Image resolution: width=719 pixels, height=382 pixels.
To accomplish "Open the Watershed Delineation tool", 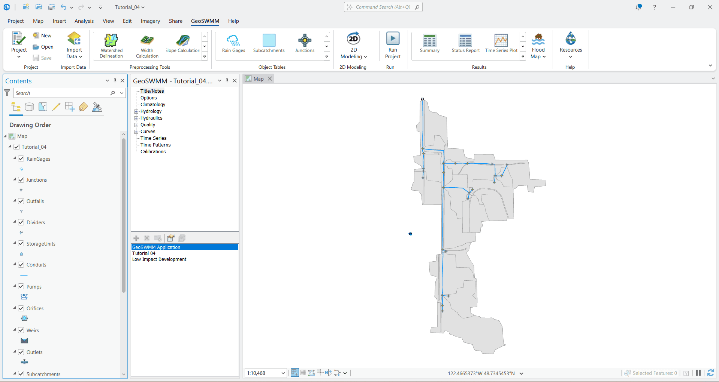I will pyautogui.click(x=111, y=46).
